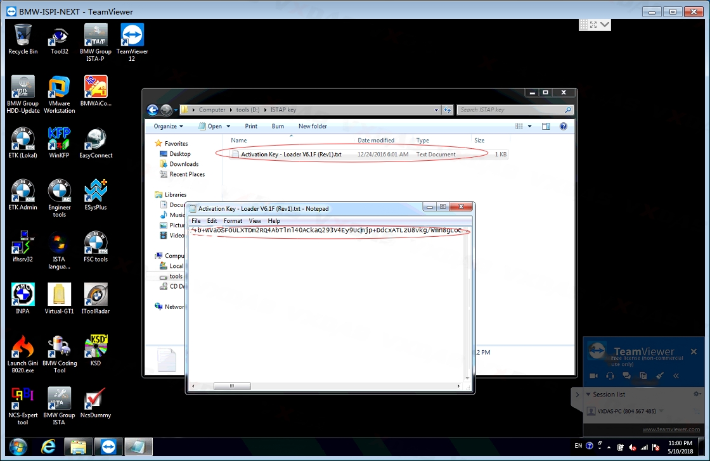
Task: Open the Notepad Edit menu
Action: [212, 221]
